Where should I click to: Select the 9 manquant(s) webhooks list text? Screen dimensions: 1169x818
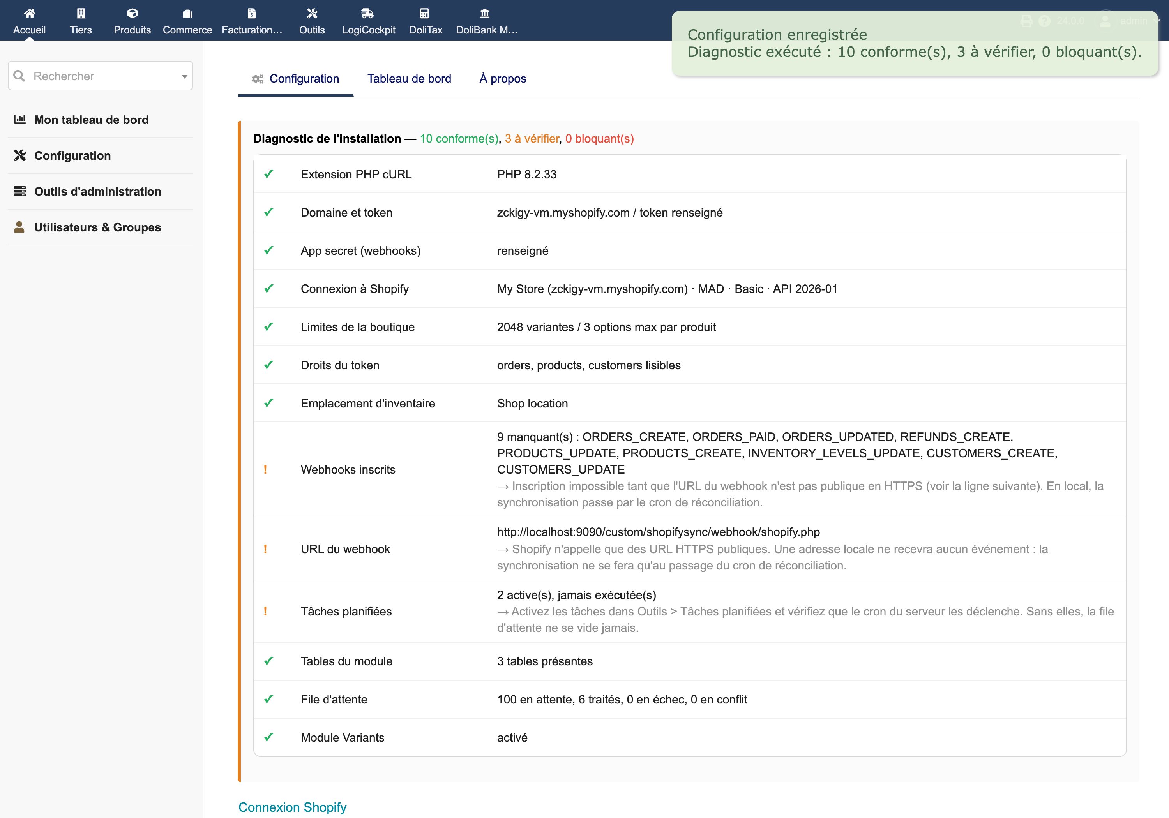pos(777,453)
